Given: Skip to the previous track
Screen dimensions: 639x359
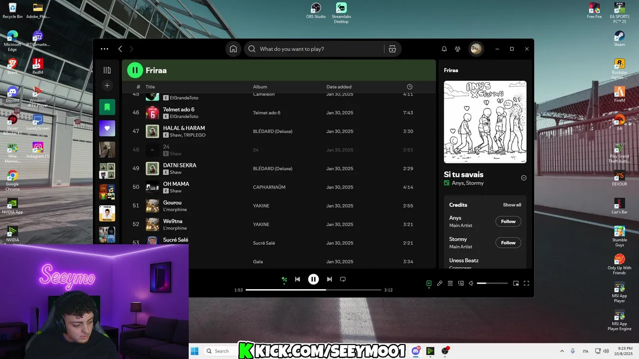Looking at the screenshot, I should (298, 279).
